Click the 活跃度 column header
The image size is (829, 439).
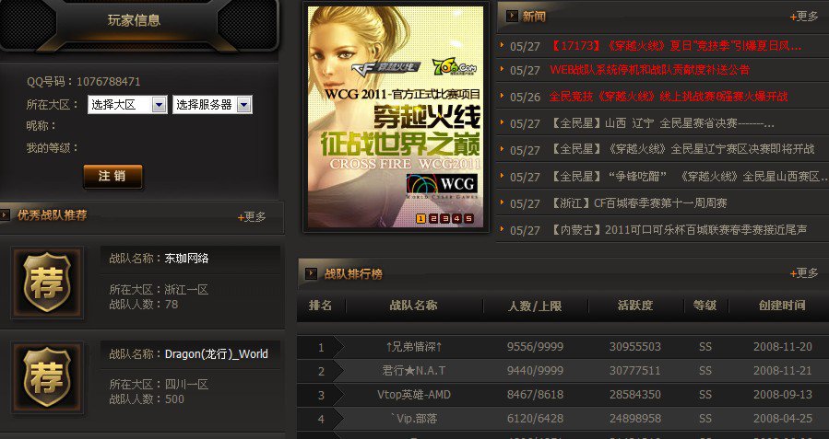[x=635, y=305]
